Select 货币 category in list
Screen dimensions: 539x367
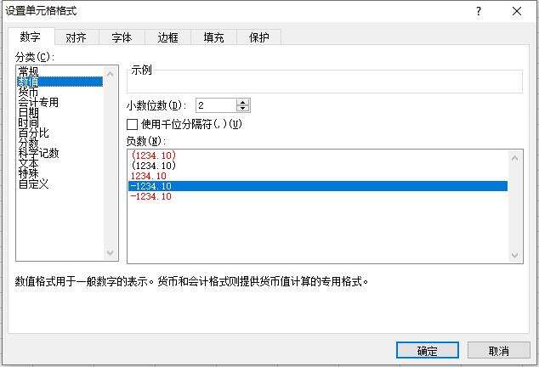click(28, 92)
